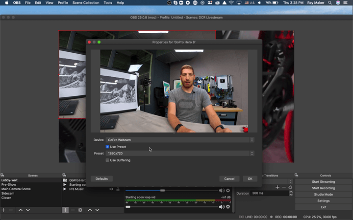Add a new scene with the Scenes plus icon
The width and height of the screenshot is (353, 220).
(x=3, y=210)
